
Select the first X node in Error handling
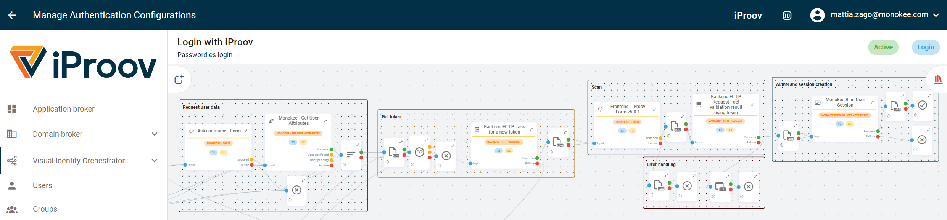tap(687, 186)
